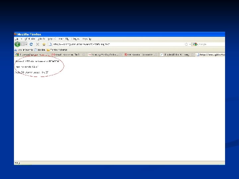The image size is (239, 179).
Task: Open the back/forward history dropdown arrow
Action: click(26, 44)
